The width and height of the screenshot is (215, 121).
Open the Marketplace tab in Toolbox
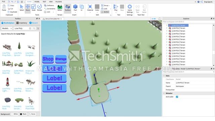8,23
